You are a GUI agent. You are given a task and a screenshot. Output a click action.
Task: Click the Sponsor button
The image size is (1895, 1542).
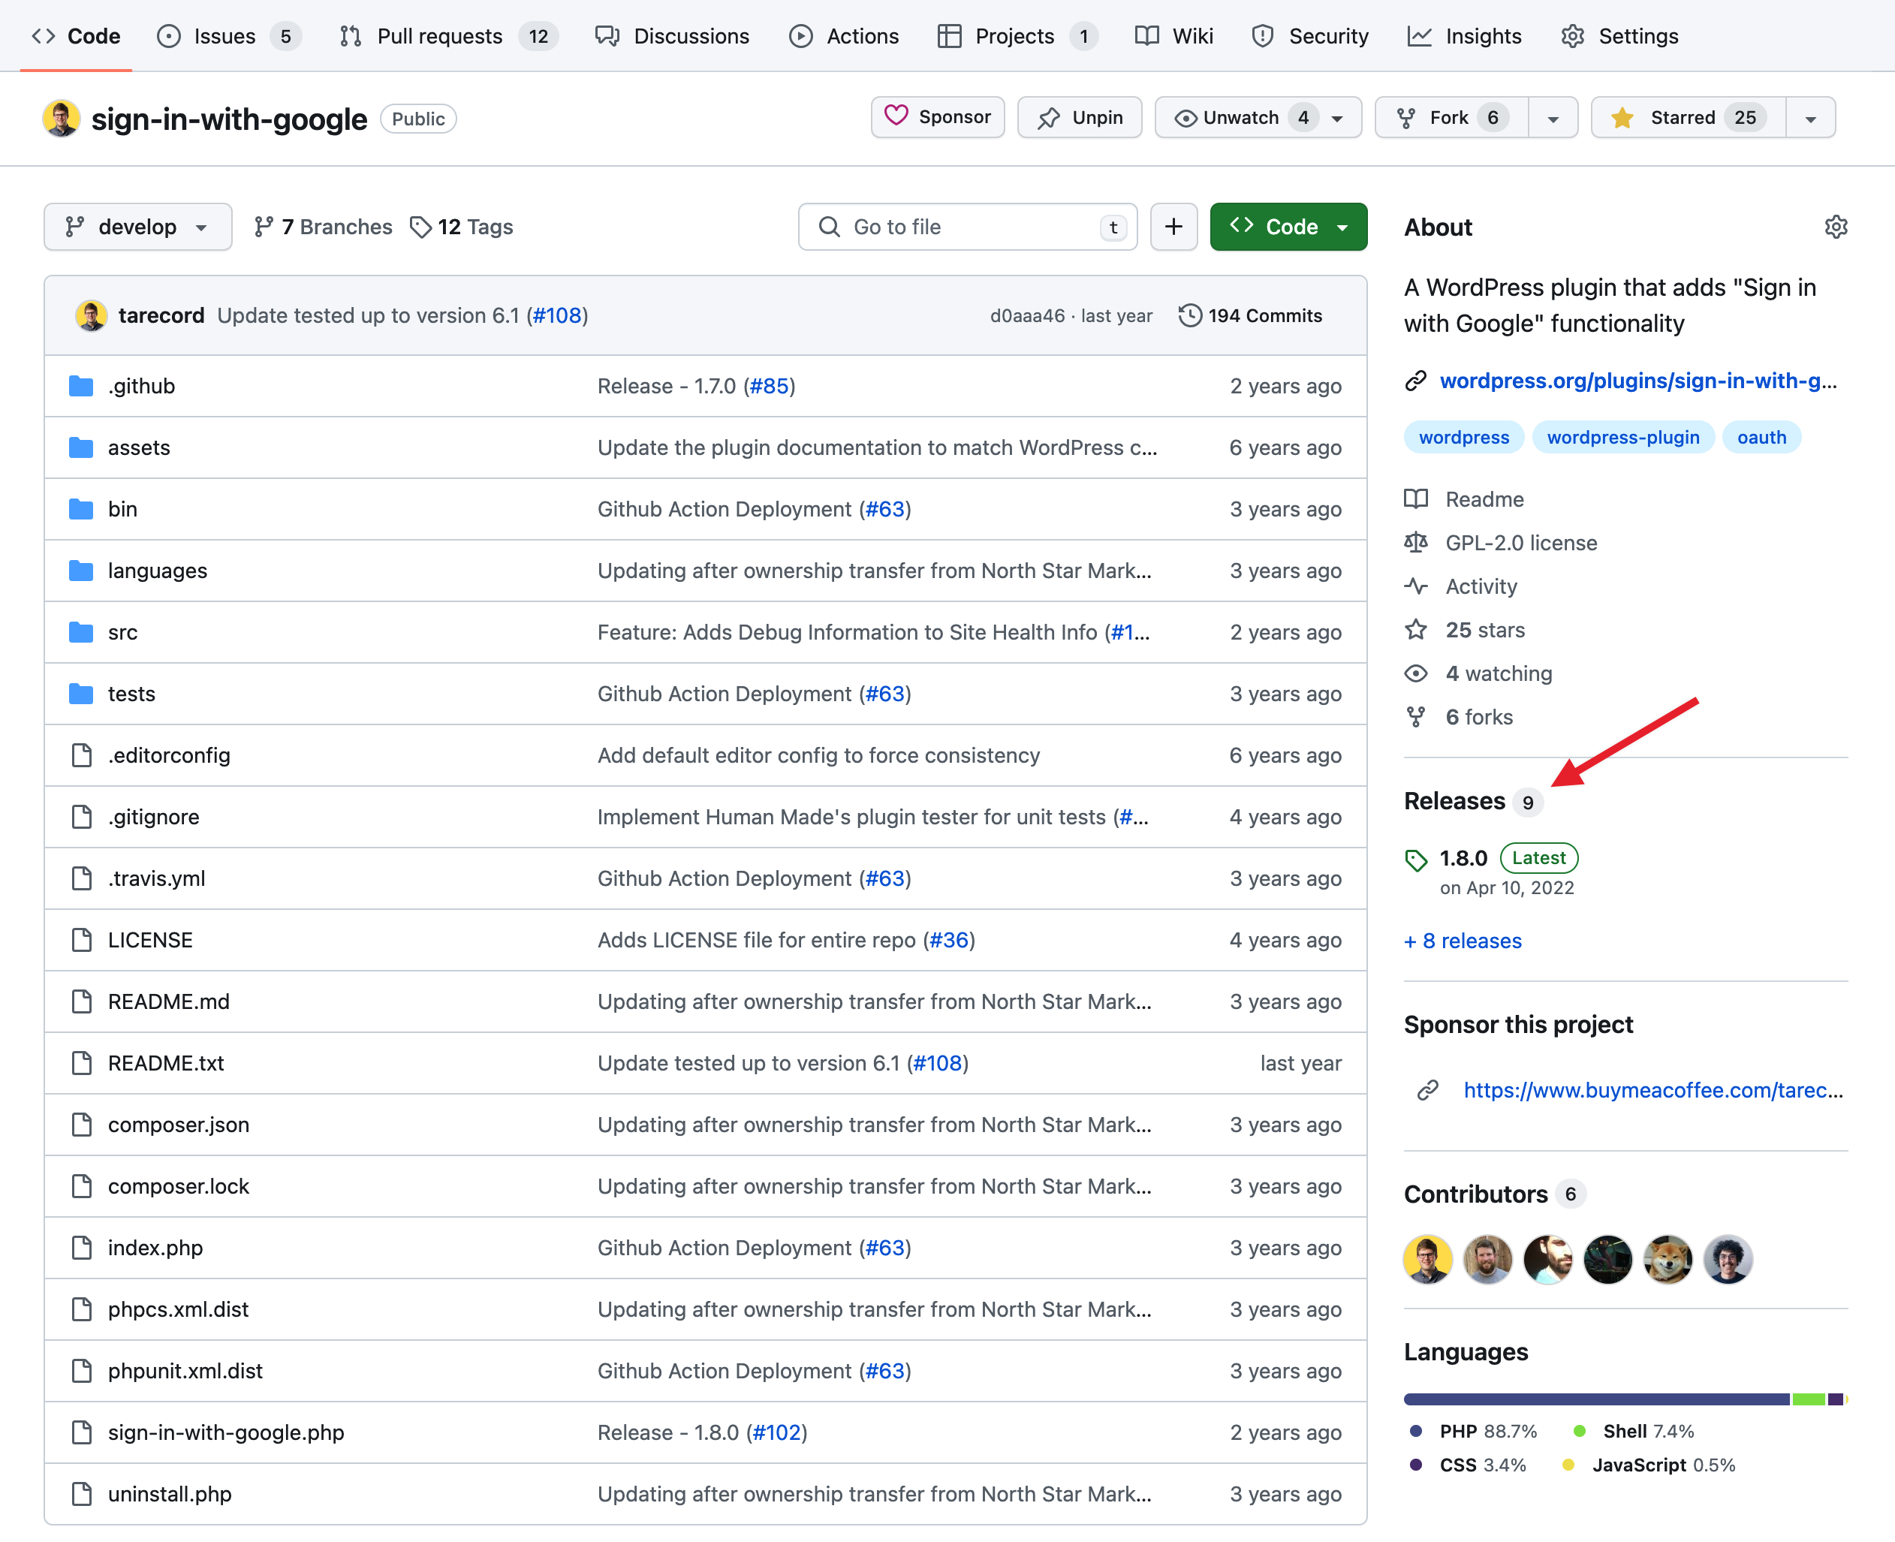[937, 117]
